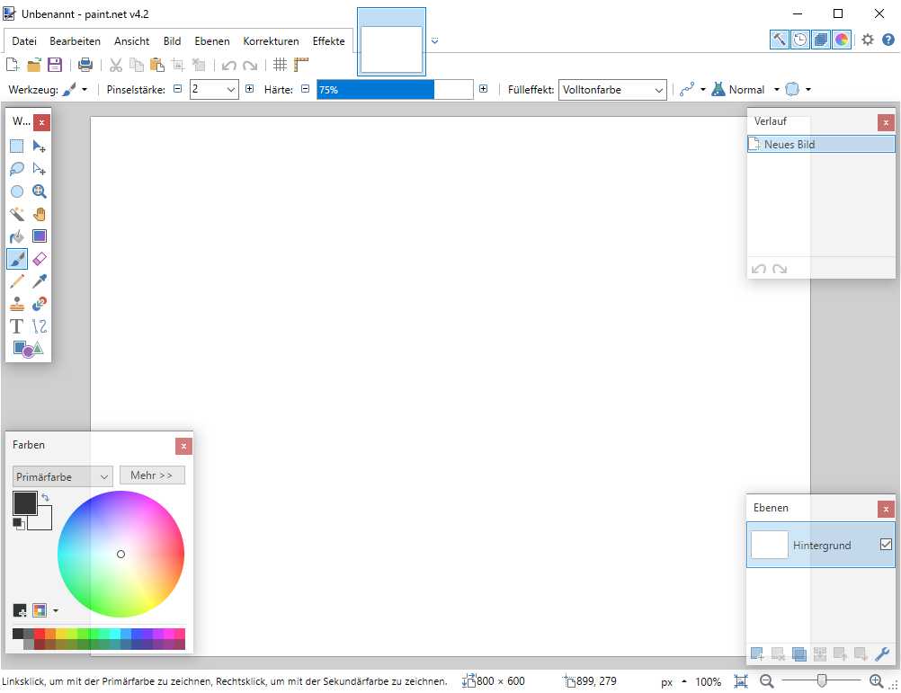
Task: Select the Eraser tool
Action: [x=39, y=259]
